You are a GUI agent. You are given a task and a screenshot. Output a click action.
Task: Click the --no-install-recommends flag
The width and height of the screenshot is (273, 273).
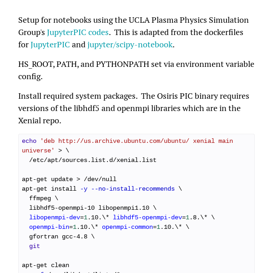coord(133,189)
